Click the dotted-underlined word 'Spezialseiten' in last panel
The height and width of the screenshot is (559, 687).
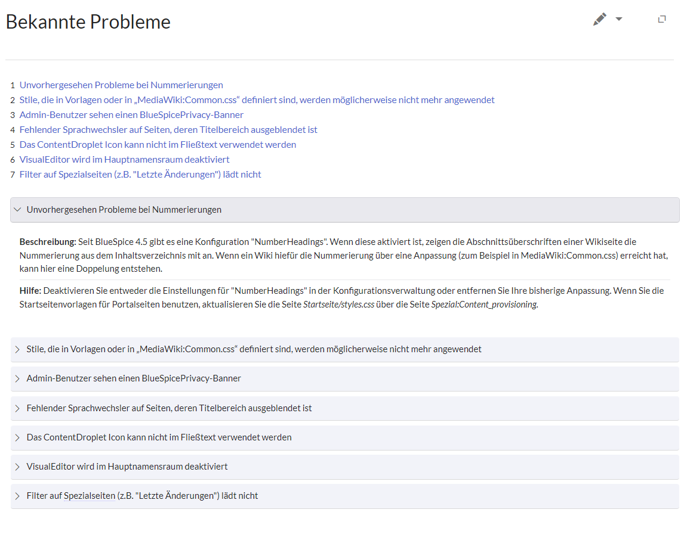click(x=90, y=496)
